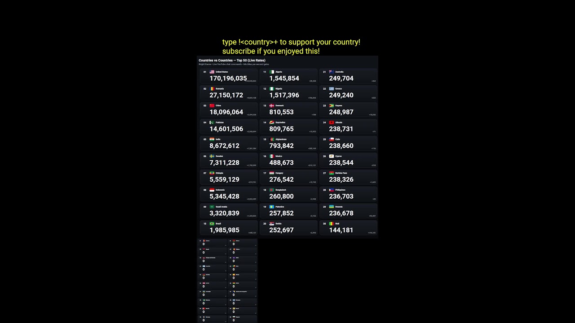This screenshot has height=323, width=575.
Task: Select the Guyana flag icon
Action: click(332, 106)
